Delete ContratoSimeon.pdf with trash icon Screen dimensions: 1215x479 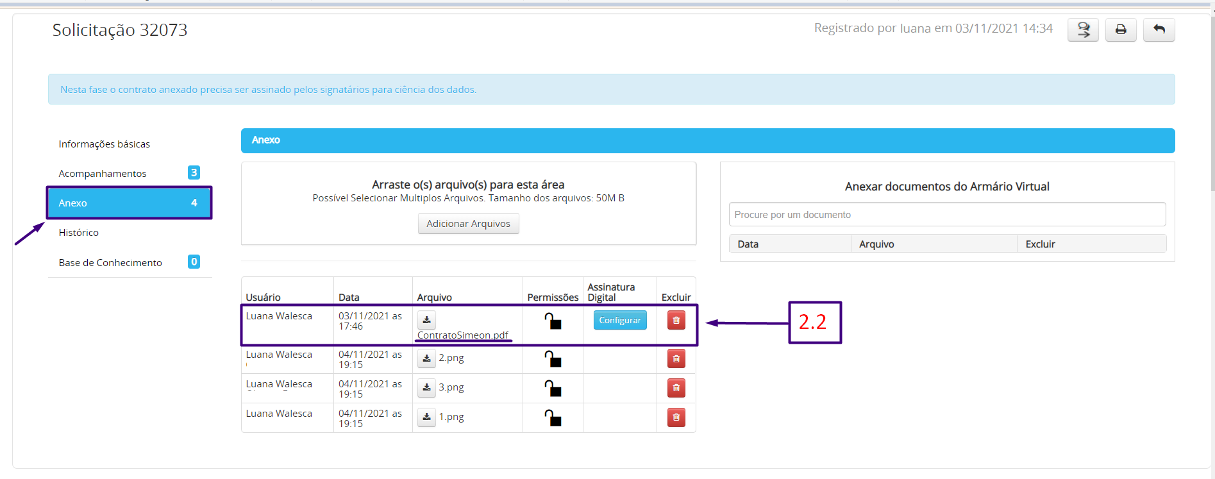pyautogui.click(x=676, y=320)
